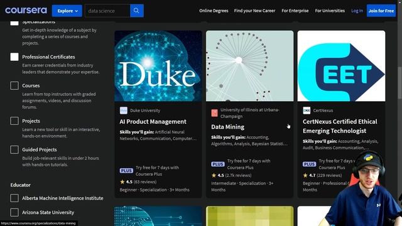Click the CertNexus provider name
Viewport: 402px width, 226px height.
pyautogui.click(x=323, y=110)
